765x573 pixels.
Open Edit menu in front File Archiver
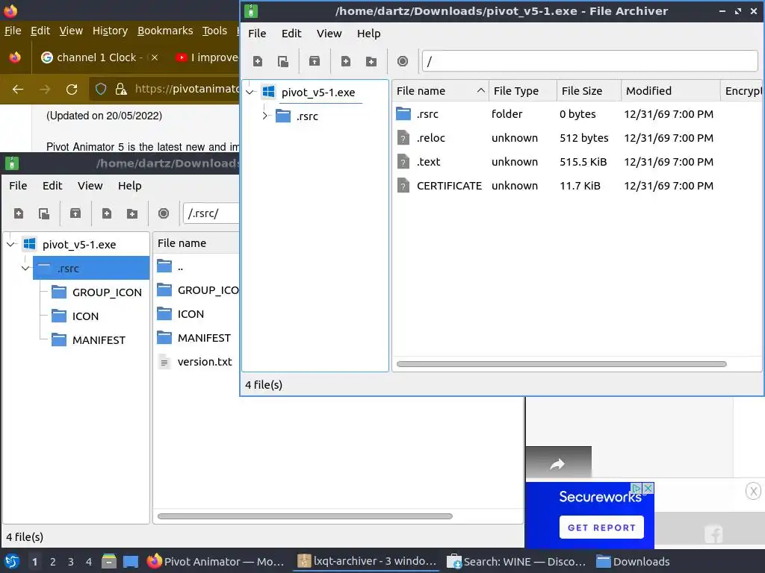click(x=291, y=34)
